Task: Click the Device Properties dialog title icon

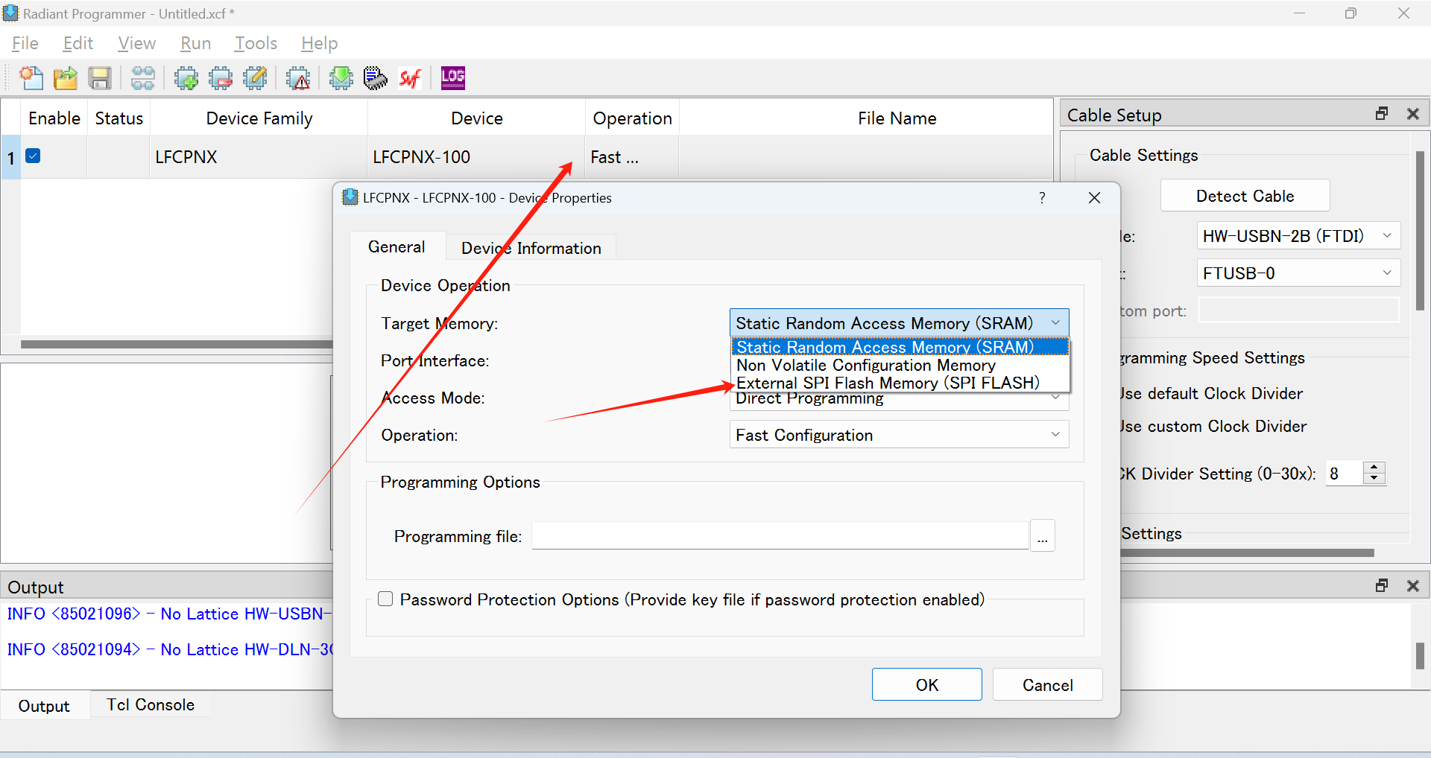Action: [x=350, y=197]
